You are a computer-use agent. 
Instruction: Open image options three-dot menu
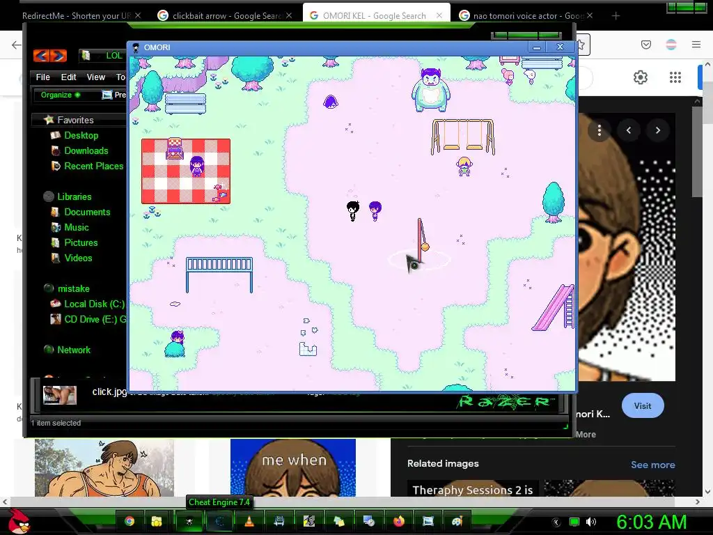pyautogui.click(x=600, y=130)
